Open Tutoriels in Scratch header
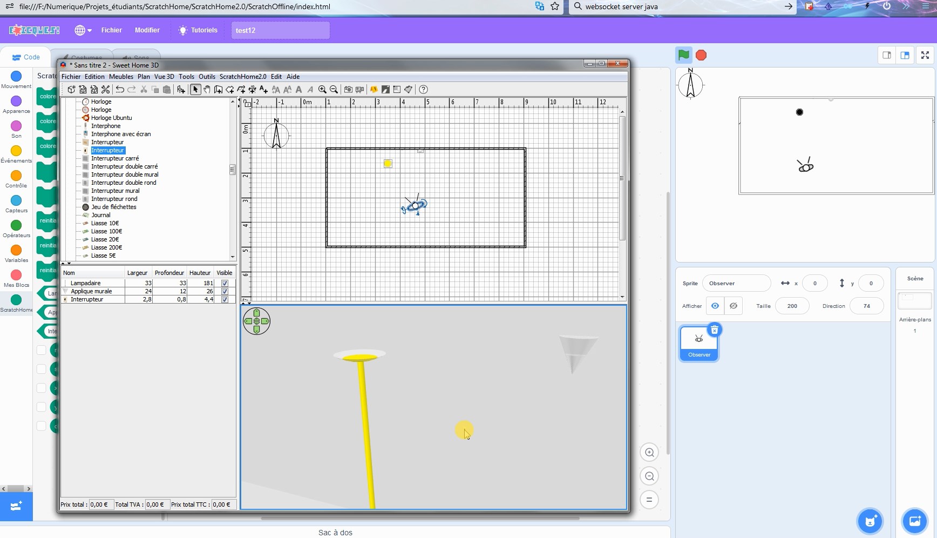The image size is (937, 538). (x=198, y=30)
